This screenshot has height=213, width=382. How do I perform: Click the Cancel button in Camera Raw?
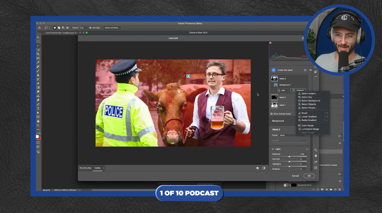(295, 176)
